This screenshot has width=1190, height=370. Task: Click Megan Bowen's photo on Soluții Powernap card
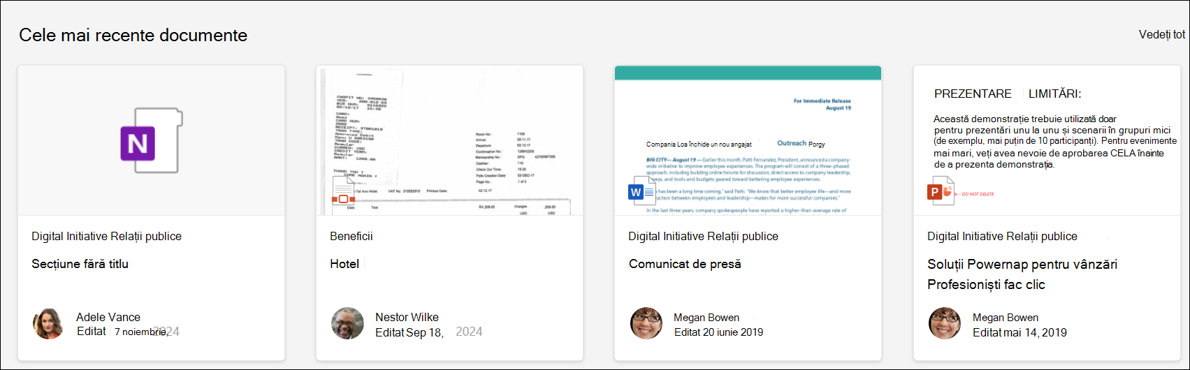[945, 323]
